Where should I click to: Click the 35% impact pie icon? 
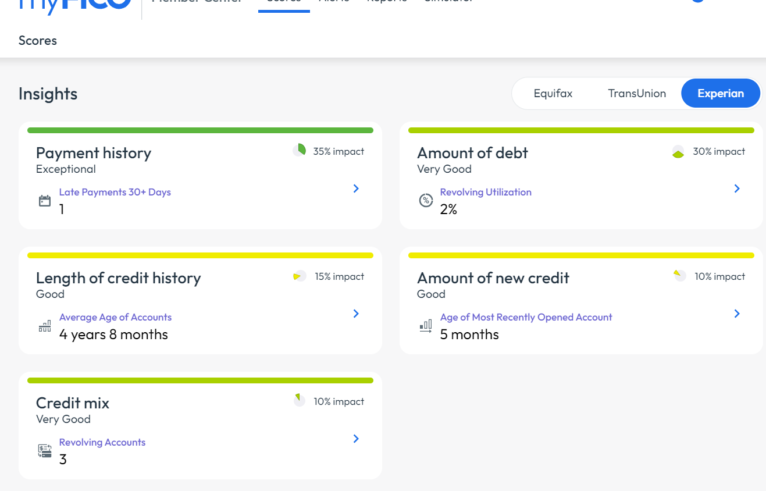(299, 151)
